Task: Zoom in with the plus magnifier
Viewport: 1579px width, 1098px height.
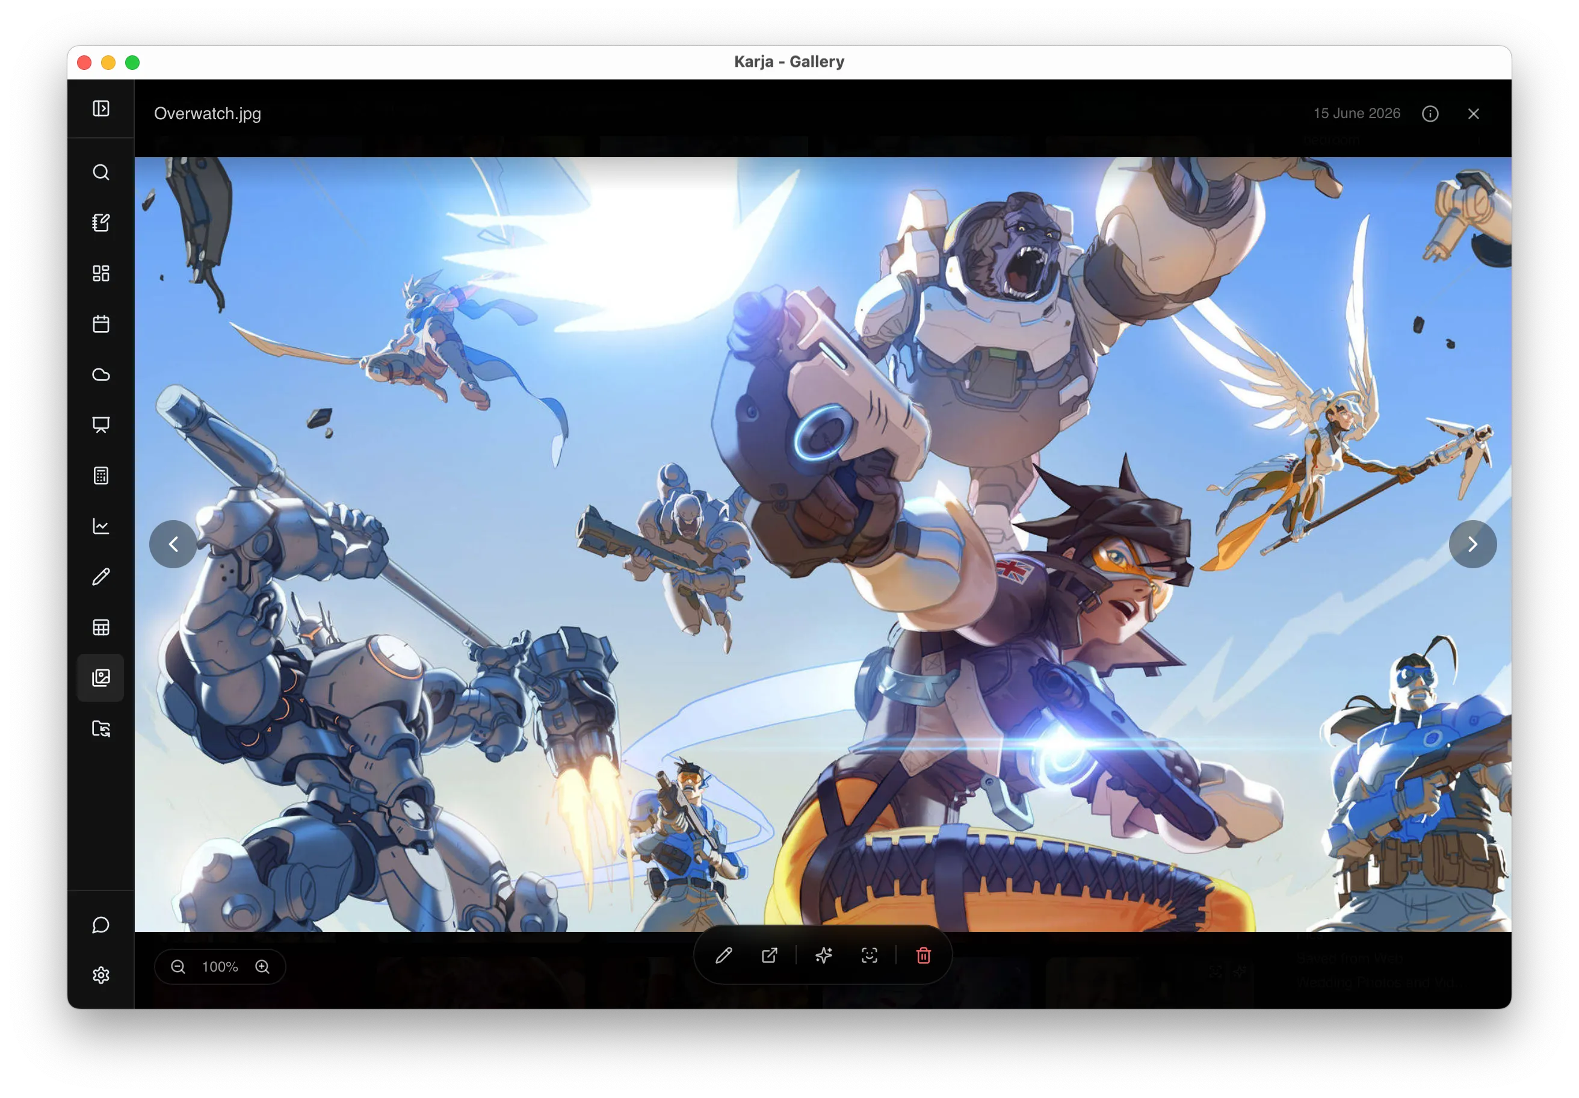Action: point(263,967)
